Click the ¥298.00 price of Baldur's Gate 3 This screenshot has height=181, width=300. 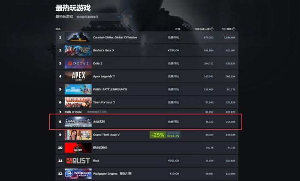pos(173,50)
